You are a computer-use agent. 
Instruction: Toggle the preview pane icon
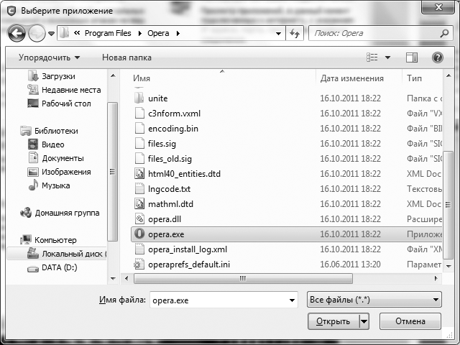(412, 57)
